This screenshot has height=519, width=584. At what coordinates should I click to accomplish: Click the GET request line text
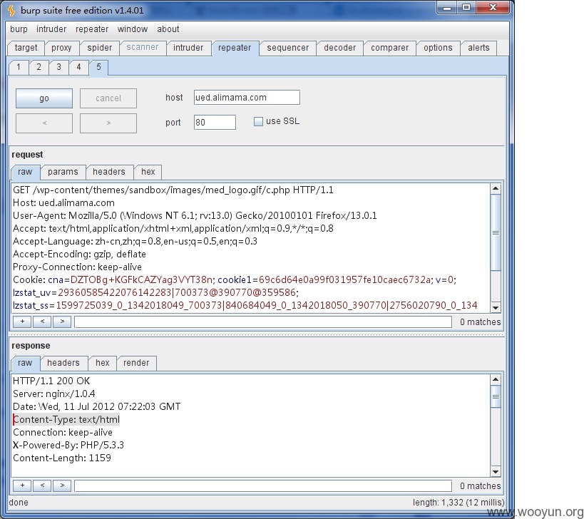click(x=173, y=190)
